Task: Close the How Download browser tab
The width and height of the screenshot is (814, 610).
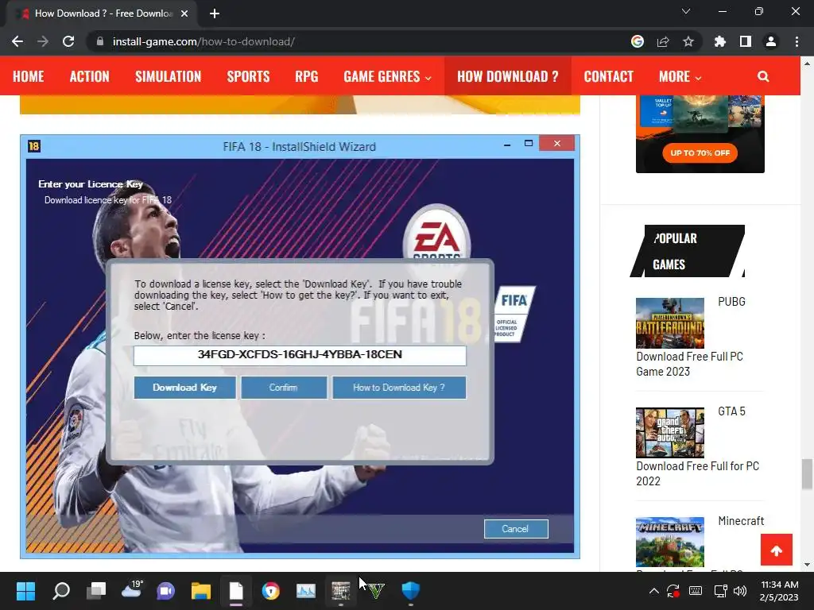Action: pyautogui.click(x=184, y=14)
